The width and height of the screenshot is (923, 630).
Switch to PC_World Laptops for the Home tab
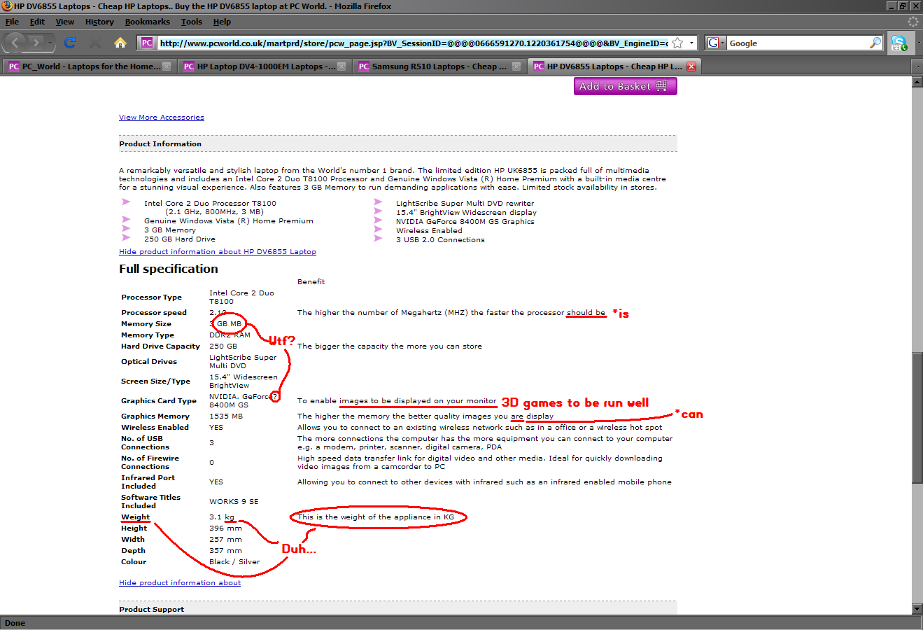click(x=89, y=66)
